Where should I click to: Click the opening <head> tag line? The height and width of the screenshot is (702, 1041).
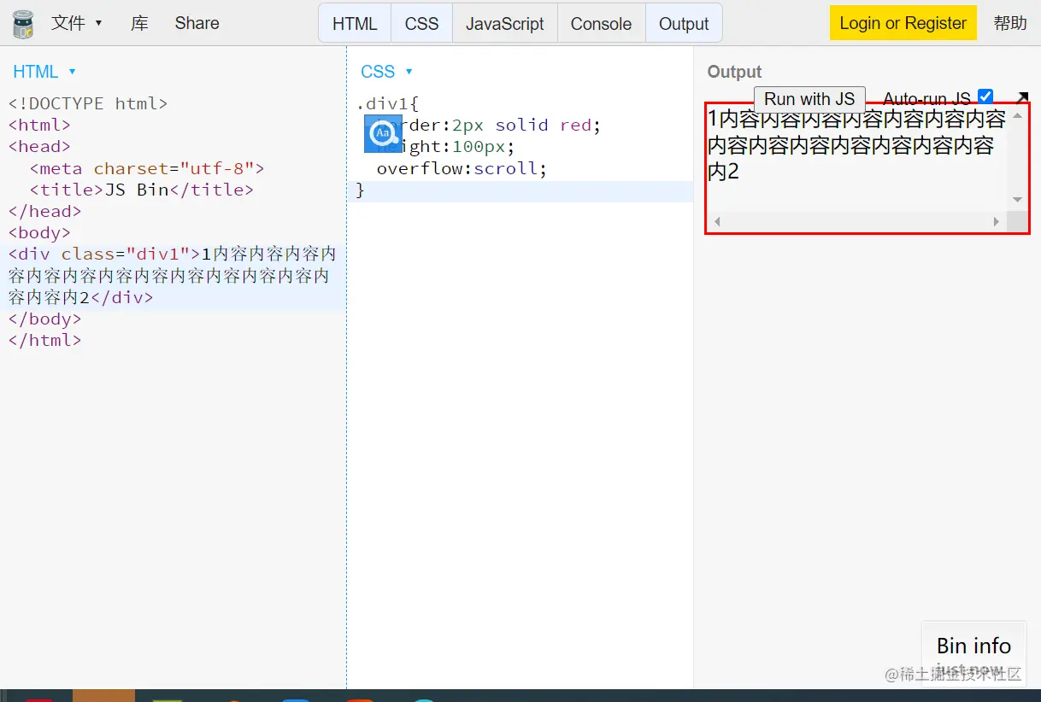[39, 146]
